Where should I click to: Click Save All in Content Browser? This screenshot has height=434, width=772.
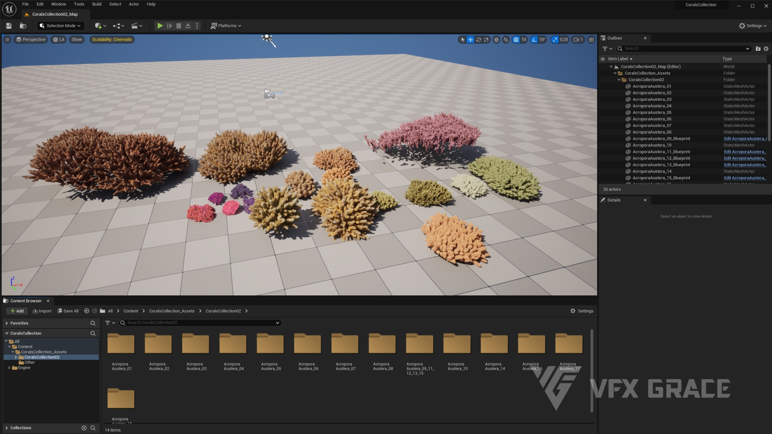(x=68, y=311)
